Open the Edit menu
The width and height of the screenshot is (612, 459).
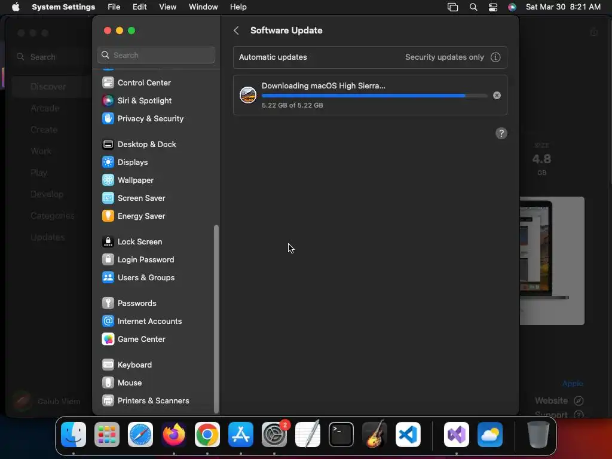pyautogui.click(x=139, y=7)
